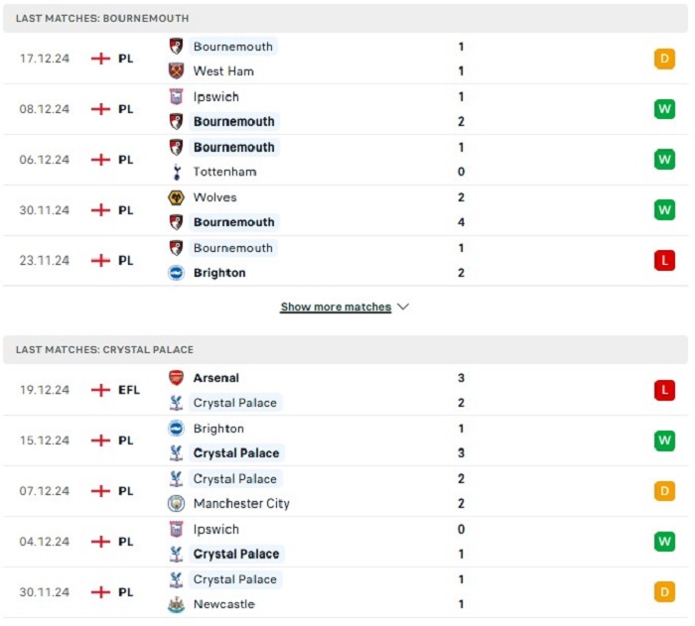Click the Arsenal club crest icon
The width and height of the screenshot is (695, 626).
tap(176, 378)
